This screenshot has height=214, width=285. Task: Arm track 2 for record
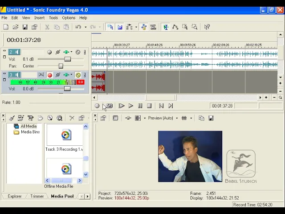49,53
